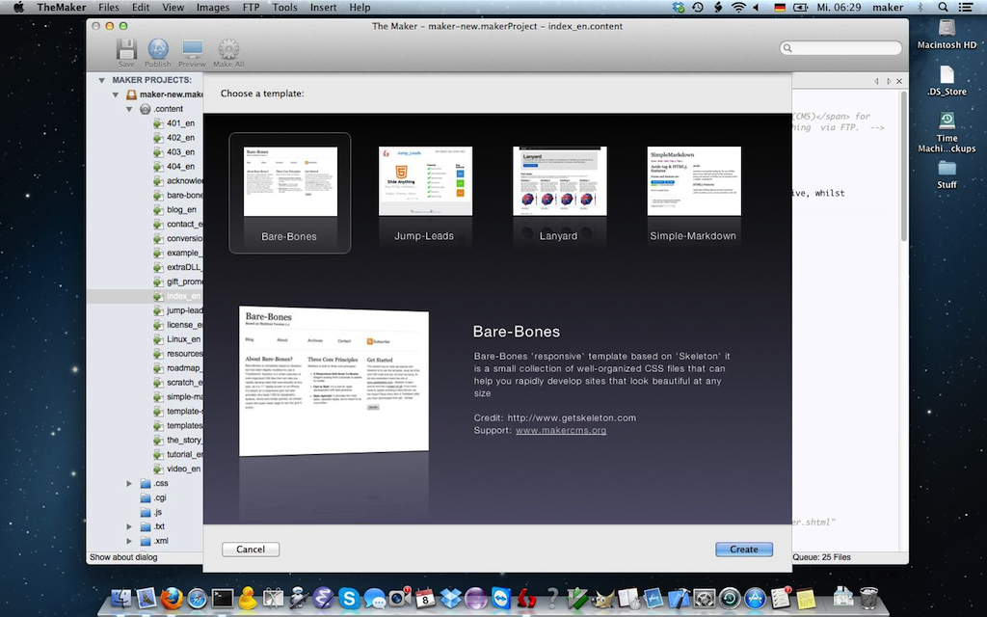This screenshot has width=987, height=617.
Task: Open Skype in the dock
Action: coord(348,599)
